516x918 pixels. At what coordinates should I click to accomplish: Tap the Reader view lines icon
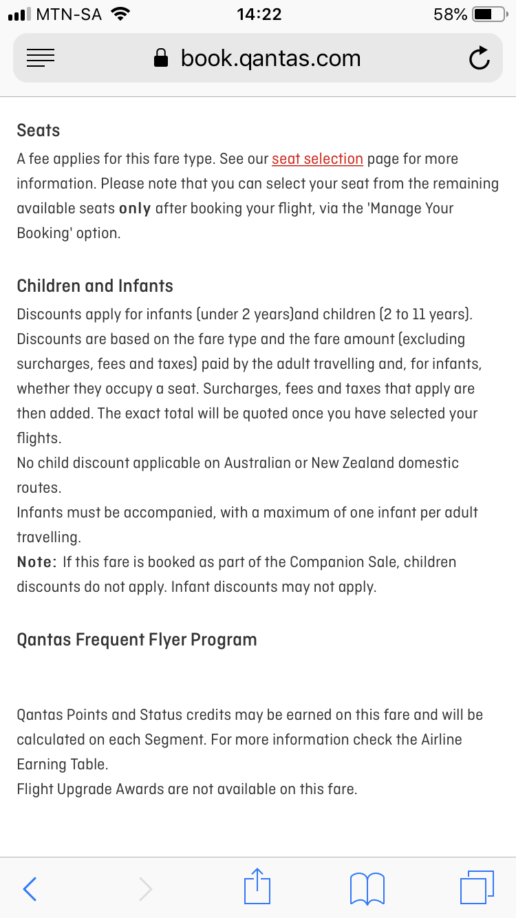tap(41, 58)
